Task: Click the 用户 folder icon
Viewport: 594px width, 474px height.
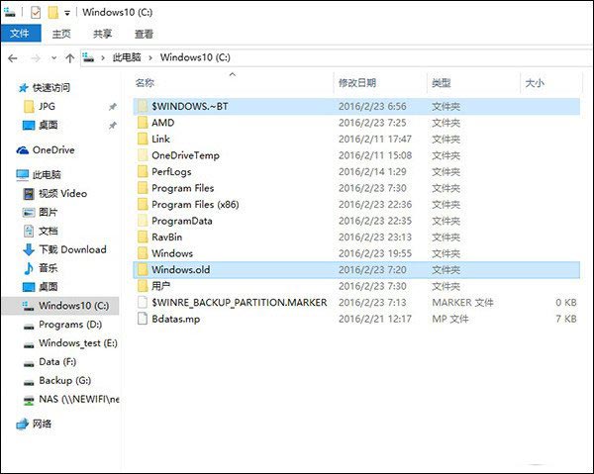Action: (143, 286)
